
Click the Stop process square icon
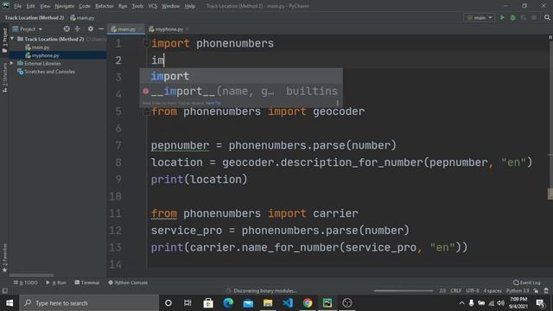click(534, 17)
